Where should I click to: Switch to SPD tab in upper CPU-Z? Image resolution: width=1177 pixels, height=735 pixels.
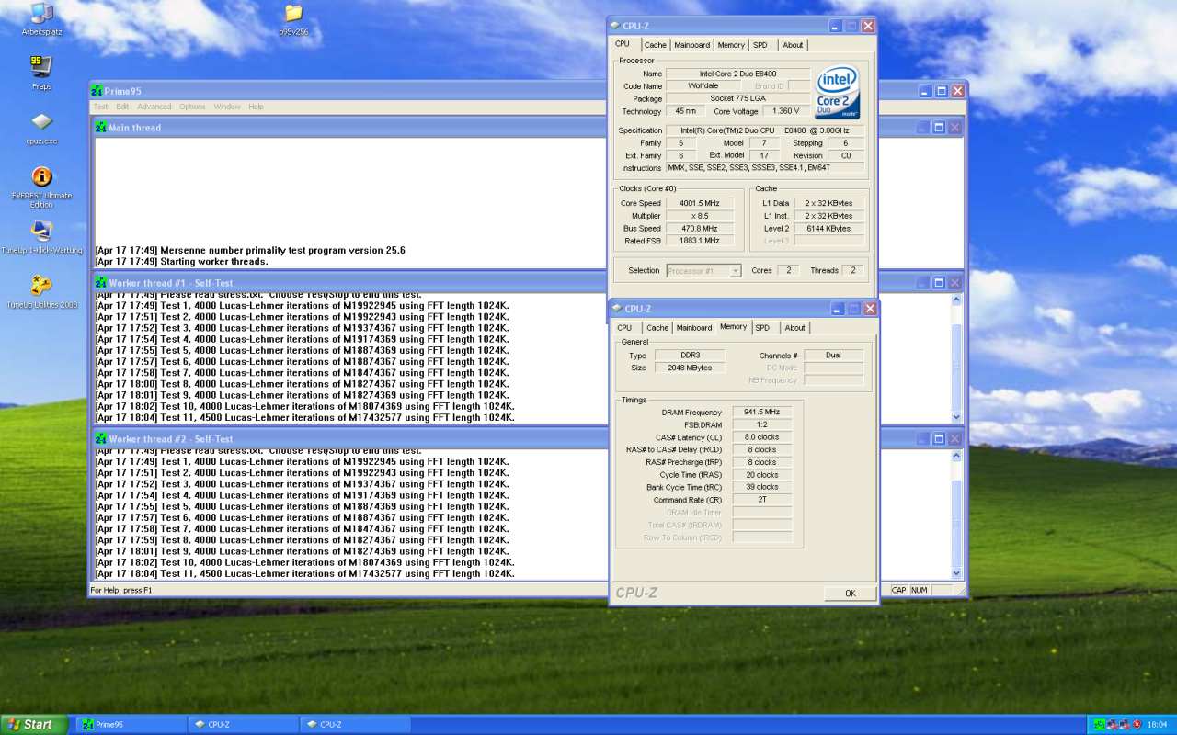[x=760, y=45]
